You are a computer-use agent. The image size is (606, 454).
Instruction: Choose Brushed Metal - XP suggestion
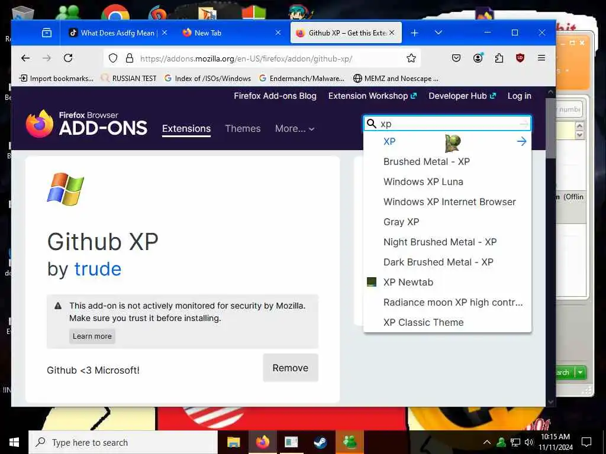click(x=447, y=161)
